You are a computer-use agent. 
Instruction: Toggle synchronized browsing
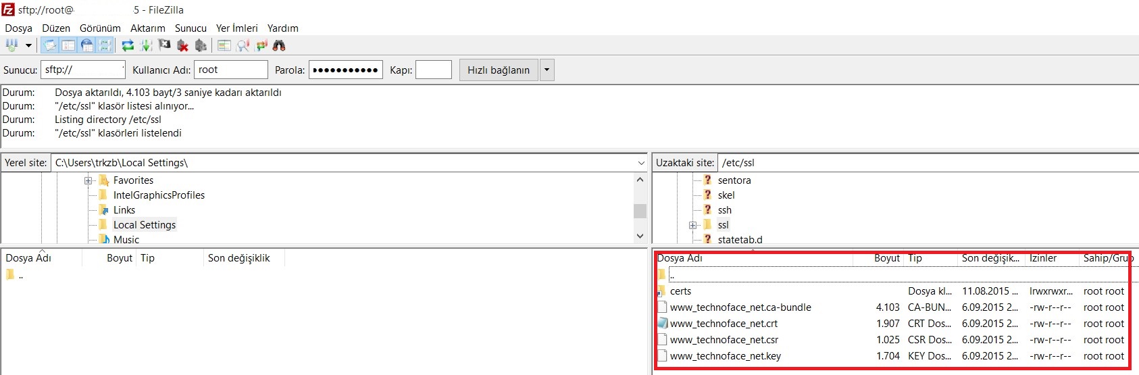[261, 45]
